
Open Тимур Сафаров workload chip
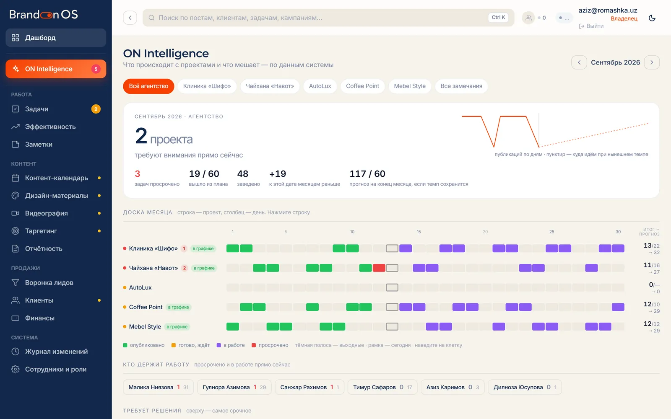click(x=382, y=387)
